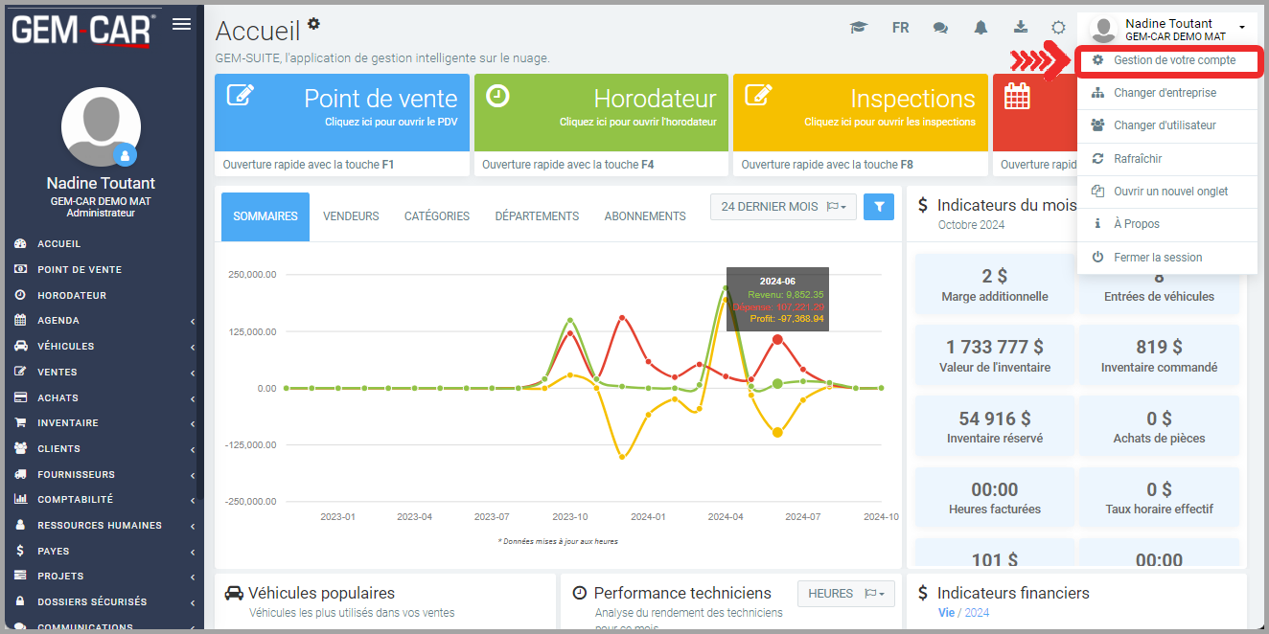Click the graduation cap training icon
The image size is (1269, 634).
coord(858,28)
